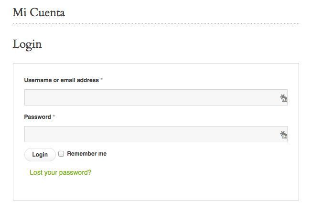311x211 pixels.
Task: Click the 9+ badge in Password field
Action: pos(285,137)
